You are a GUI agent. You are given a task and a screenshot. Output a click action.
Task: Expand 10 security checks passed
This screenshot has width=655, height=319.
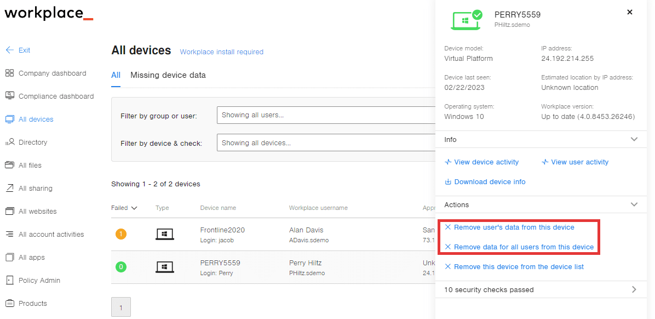coord(541,289)
